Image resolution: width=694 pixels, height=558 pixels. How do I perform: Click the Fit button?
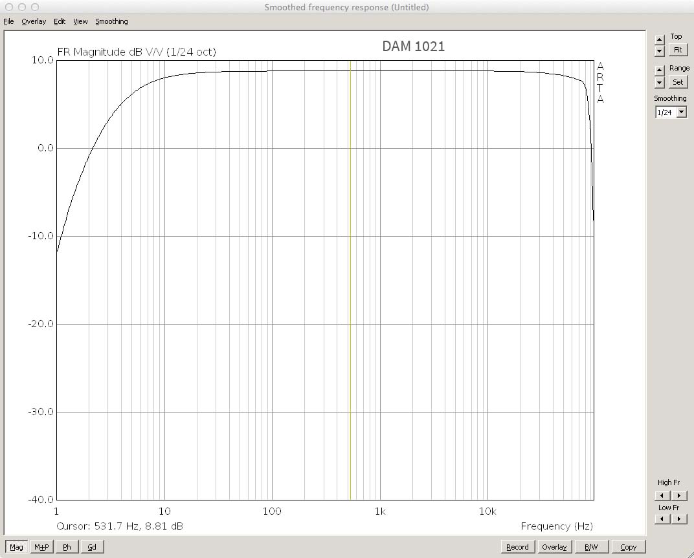pyautogui.click(x=678, y=50)
